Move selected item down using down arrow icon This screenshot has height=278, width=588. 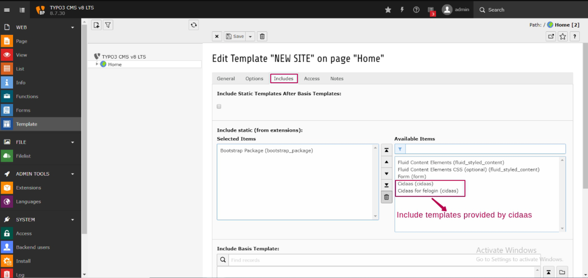tap(386, 173)
